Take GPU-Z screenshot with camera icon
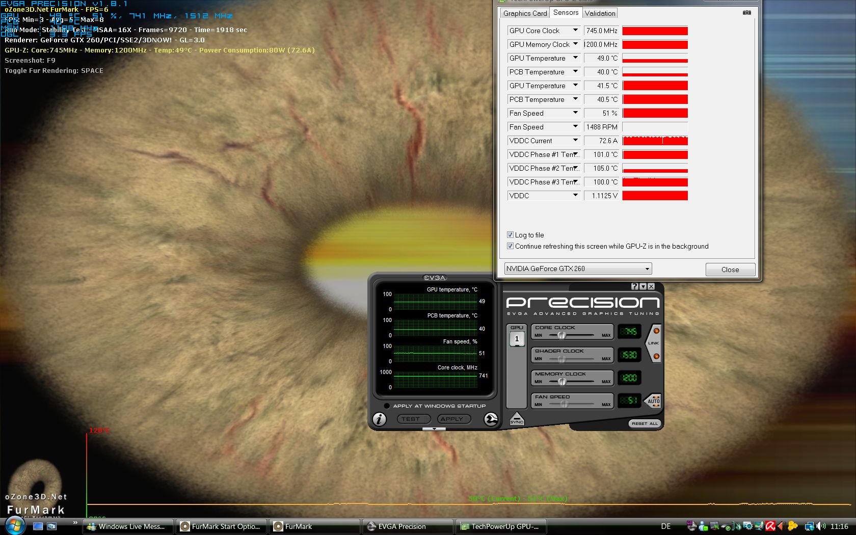This screenshot has width=856, height=535. tap(747, 13)
